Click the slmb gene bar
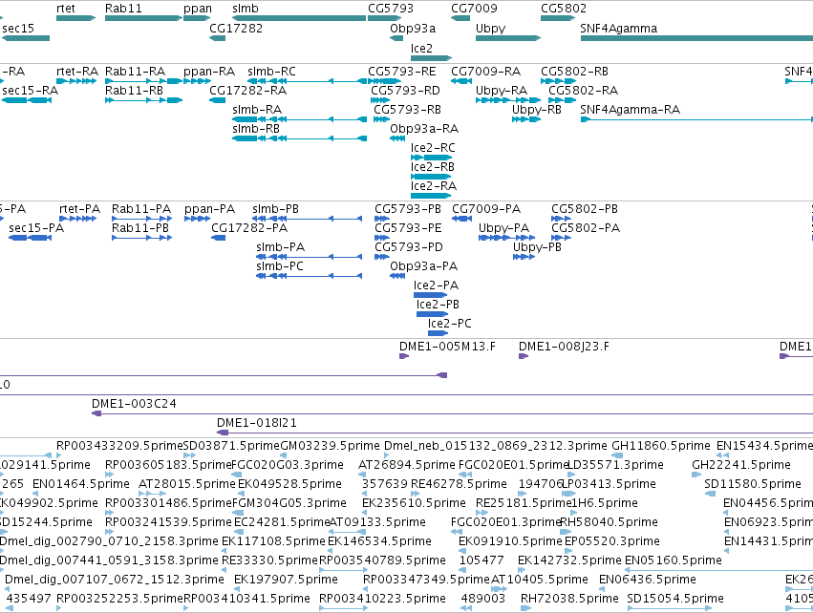This screenshot has height=613, width=813. coord(299,18)
